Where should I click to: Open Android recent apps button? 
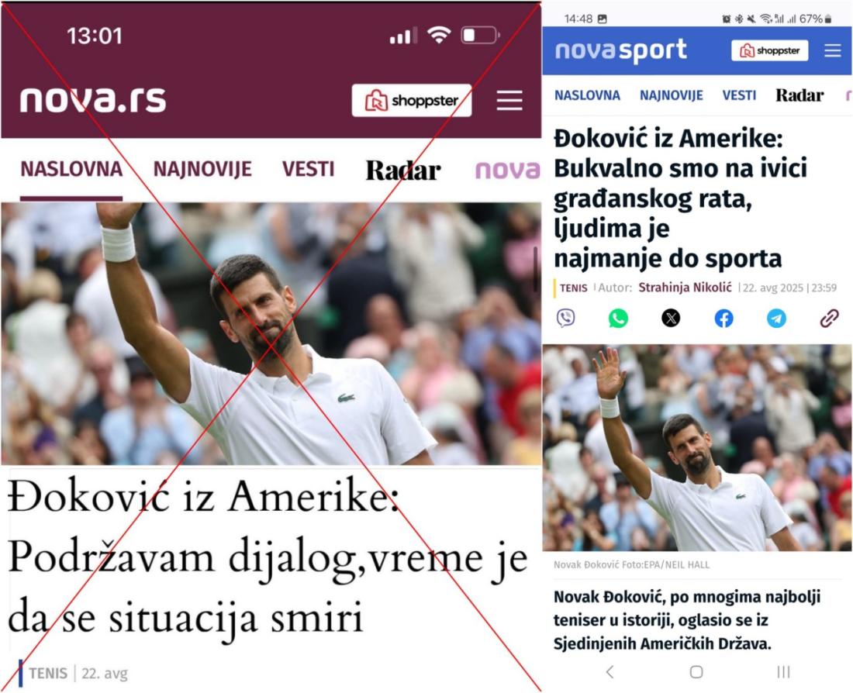pos(783,672)
